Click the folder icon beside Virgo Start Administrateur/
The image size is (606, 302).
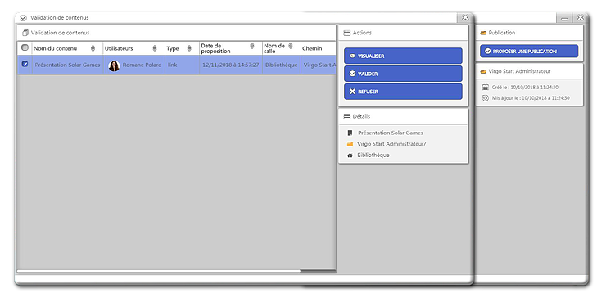[350, 144]
